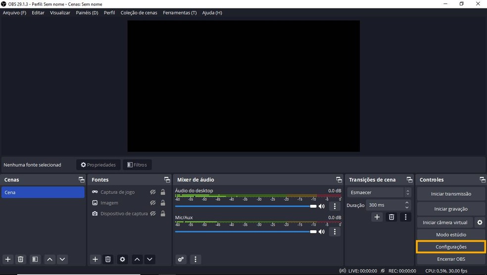Toggle lock on Dispositivo de captura source
The image size is (487, 275).
click(163, 214)
